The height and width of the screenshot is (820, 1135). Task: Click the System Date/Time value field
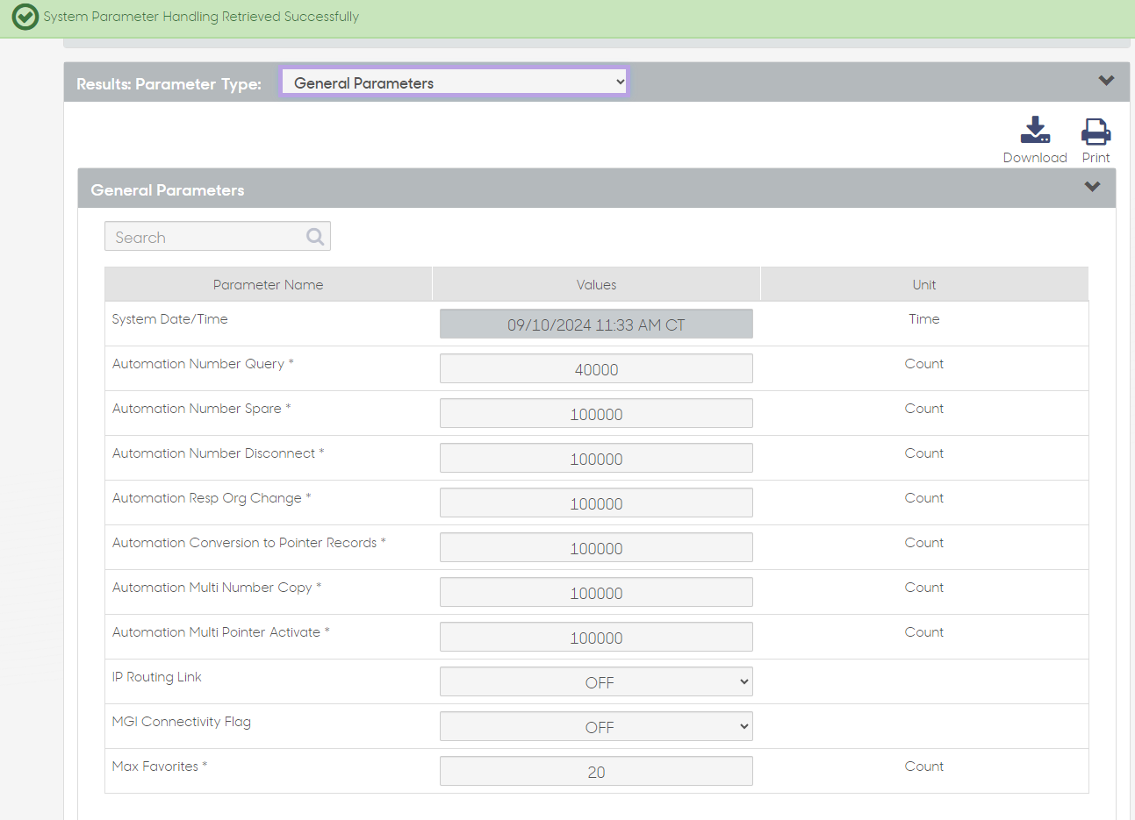tap(596, 324)
